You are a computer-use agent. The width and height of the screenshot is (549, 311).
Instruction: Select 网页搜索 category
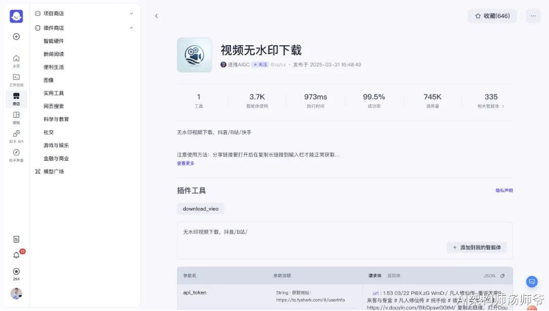point(54,106)
